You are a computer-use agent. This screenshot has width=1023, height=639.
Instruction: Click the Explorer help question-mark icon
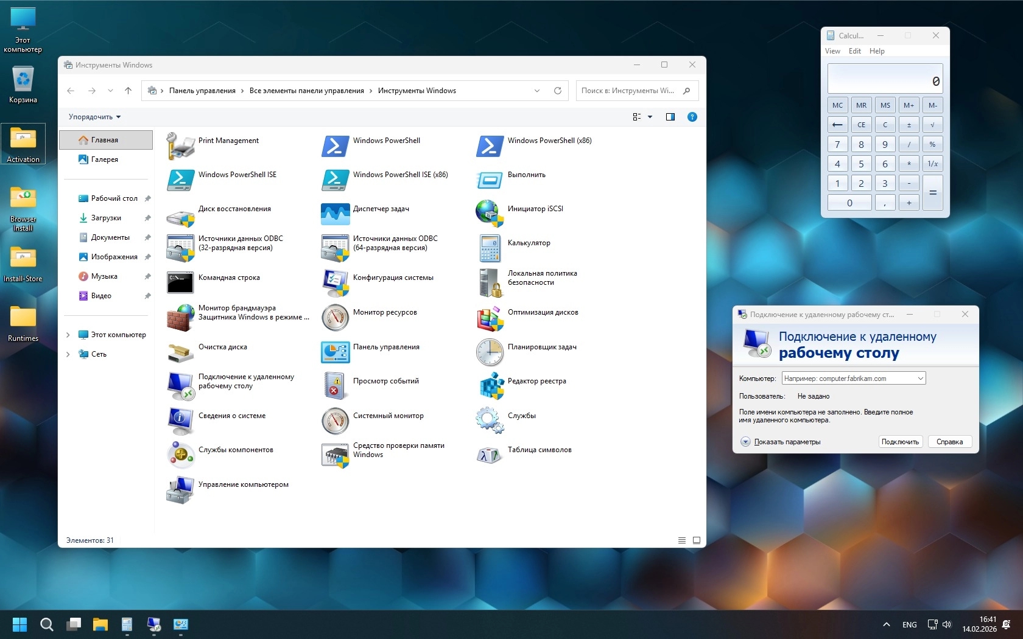point(692,117)
